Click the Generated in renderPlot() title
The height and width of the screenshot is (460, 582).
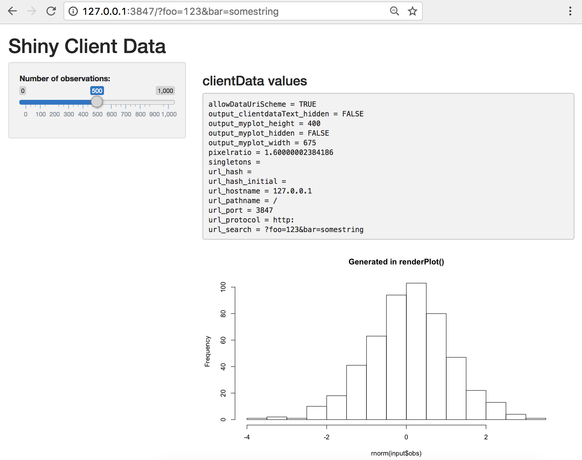[397, 262]
